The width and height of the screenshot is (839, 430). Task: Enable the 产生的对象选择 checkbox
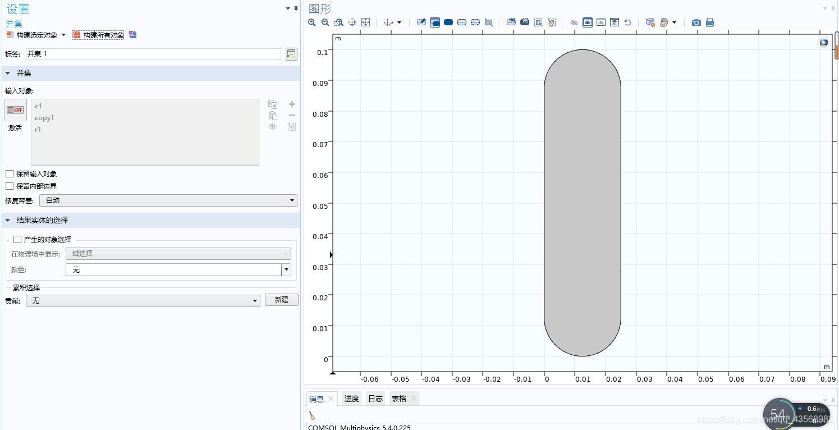(x=17, y=239)
